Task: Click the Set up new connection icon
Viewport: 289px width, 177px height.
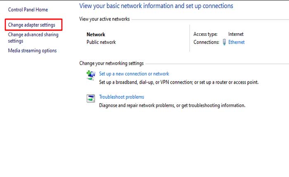Action: (x=91, y=75)
